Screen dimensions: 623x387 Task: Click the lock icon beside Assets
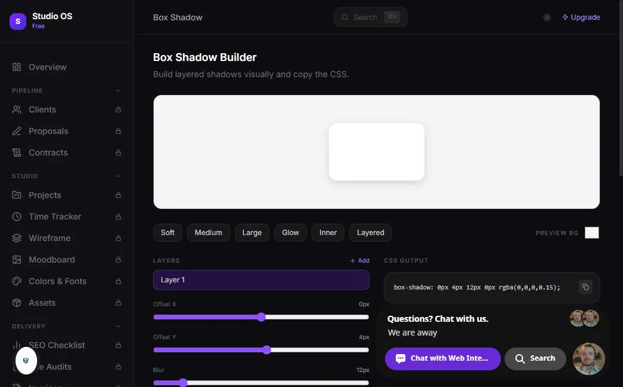coord(118,303)
